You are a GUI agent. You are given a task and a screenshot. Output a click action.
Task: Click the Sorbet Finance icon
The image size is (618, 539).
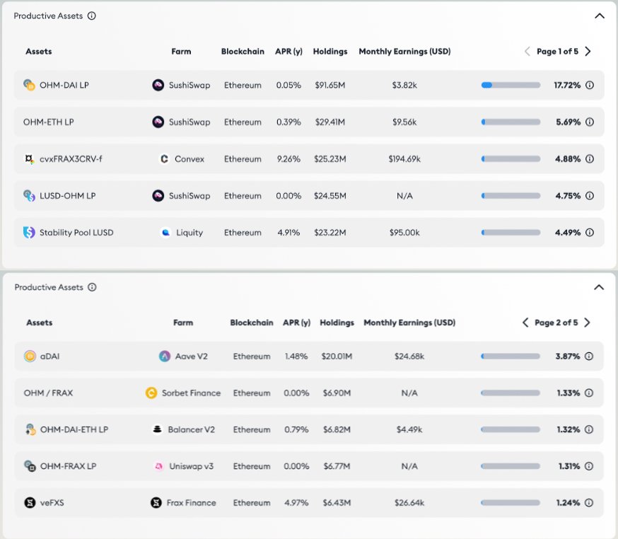[x=151, y=393]
